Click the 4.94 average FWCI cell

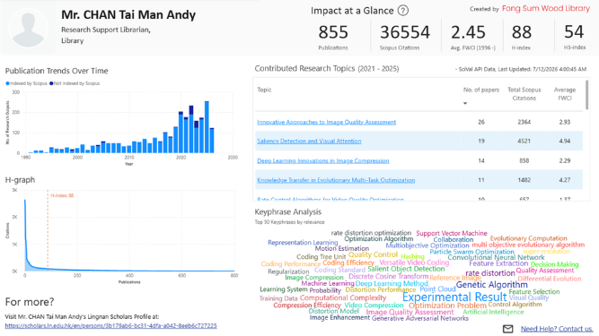[x=565, y=141]
